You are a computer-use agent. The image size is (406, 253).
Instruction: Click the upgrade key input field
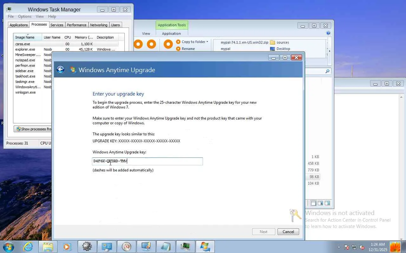[147, 161]
